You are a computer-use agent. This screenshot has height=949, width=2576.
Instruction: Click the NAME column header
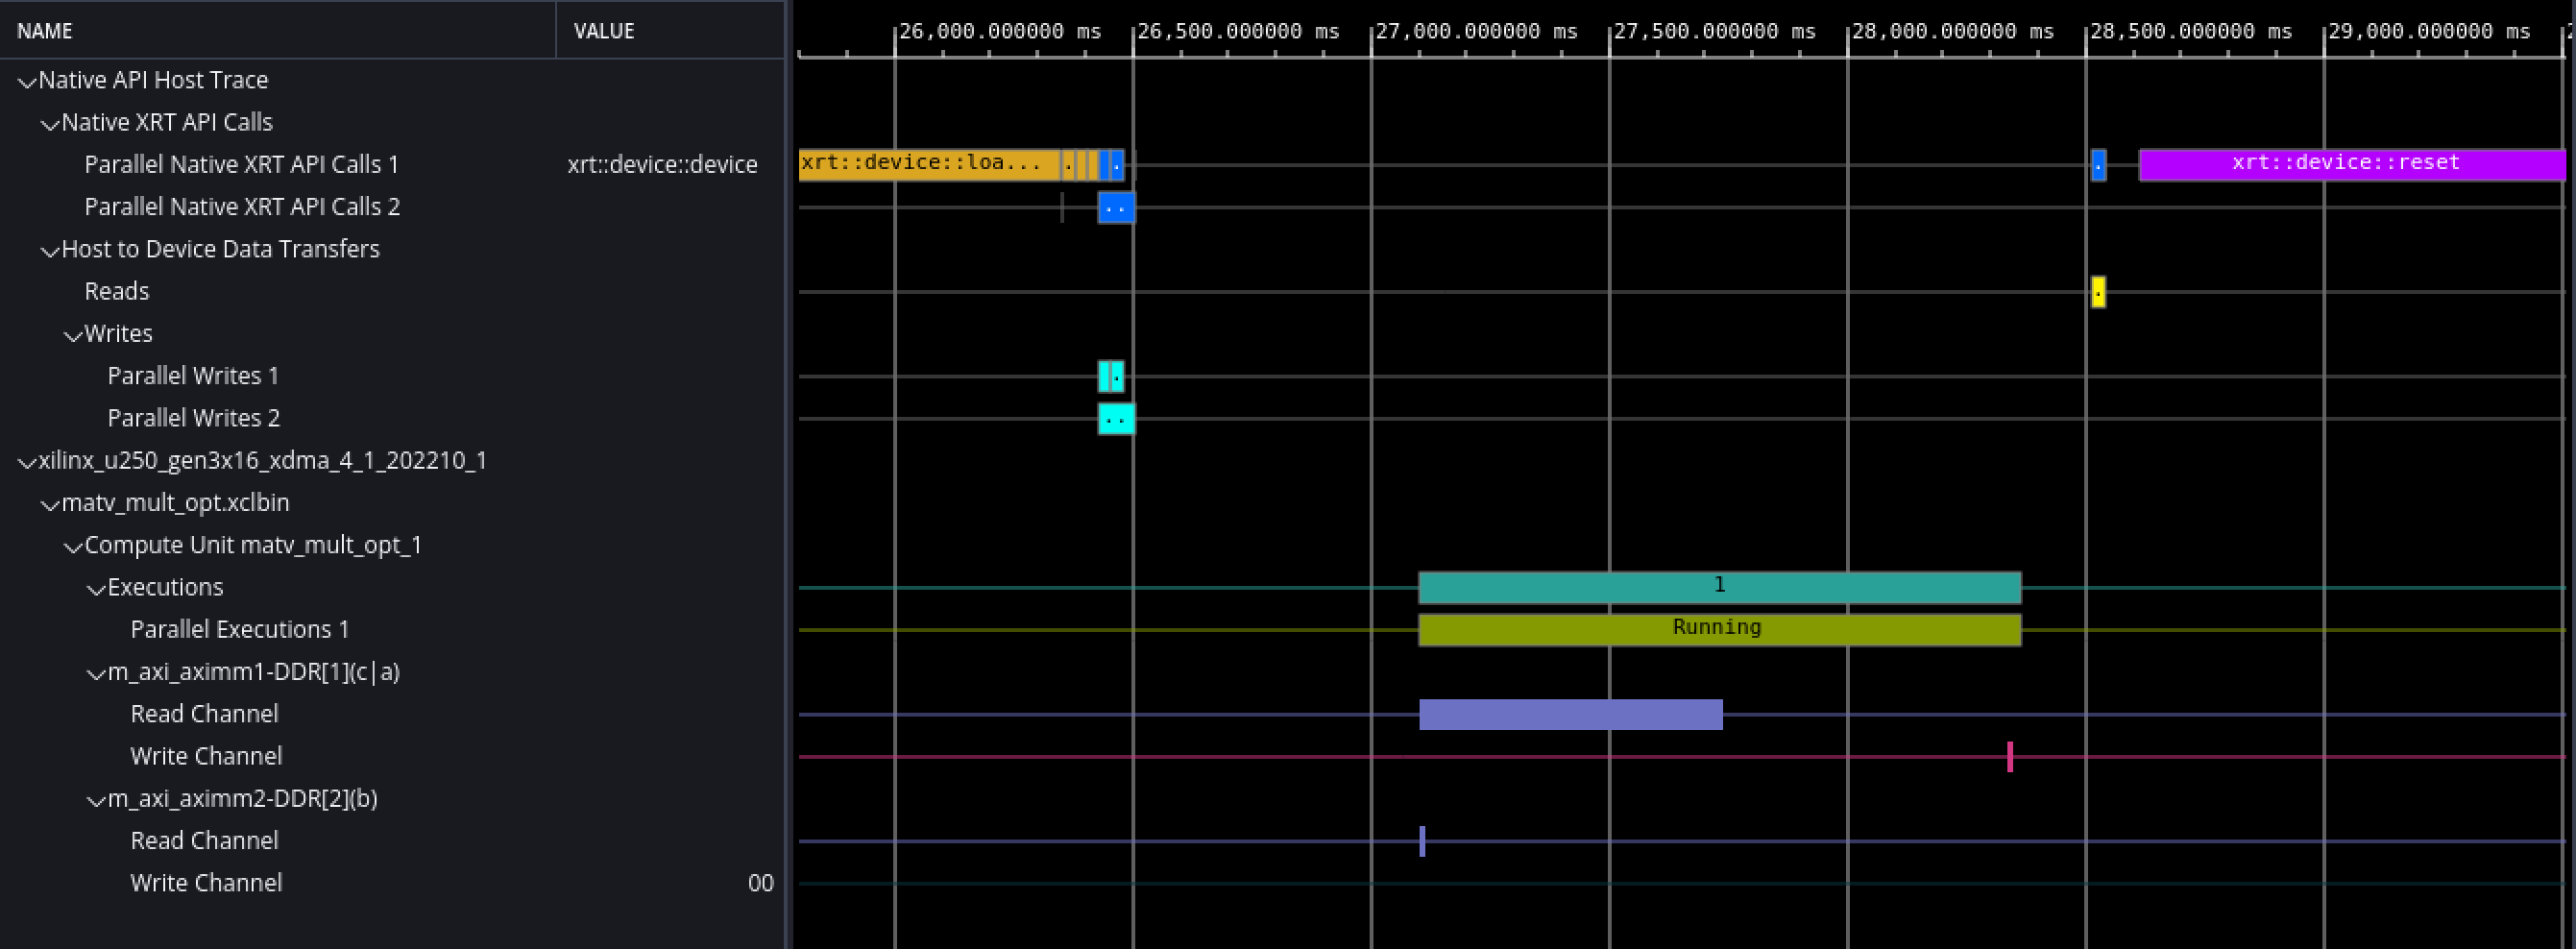pos(277,30)
